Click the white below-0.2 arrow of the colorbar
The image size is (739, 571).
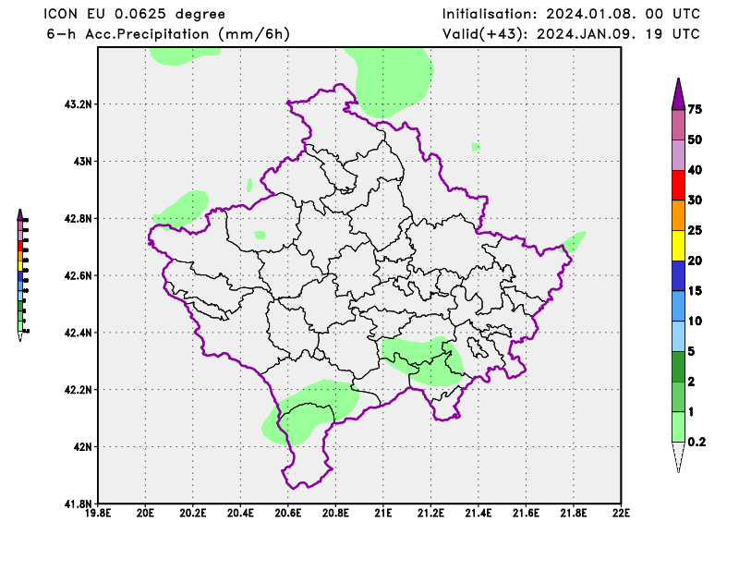tap(678, 457)
